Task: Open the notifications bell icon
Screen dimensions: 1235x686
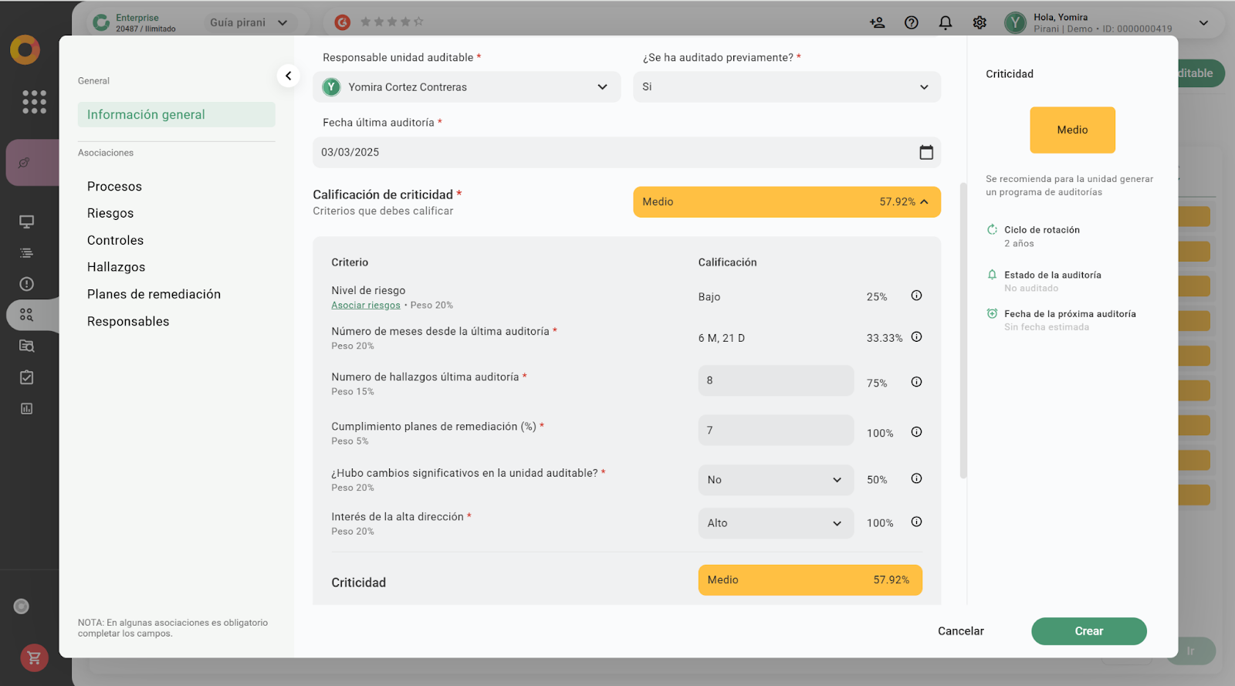Action: (945, 23)
